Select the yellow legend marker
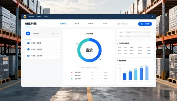Screen dimensions: 177x101 [72, 75]
